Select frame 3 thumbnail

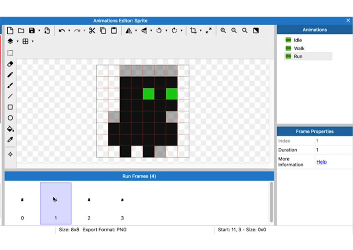[122, 203]
